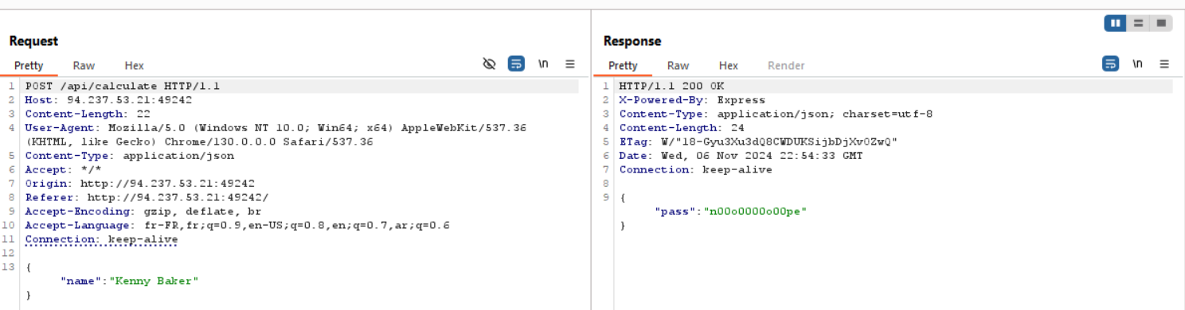Switch Request view to Raw tab
The image size is (1185, 310).
[x=84, y=66]
